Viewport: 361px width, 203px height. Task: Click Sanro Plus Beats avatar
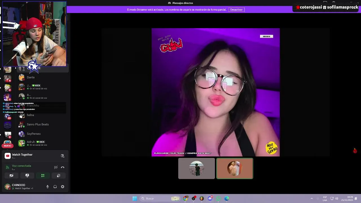coord(21,124)
